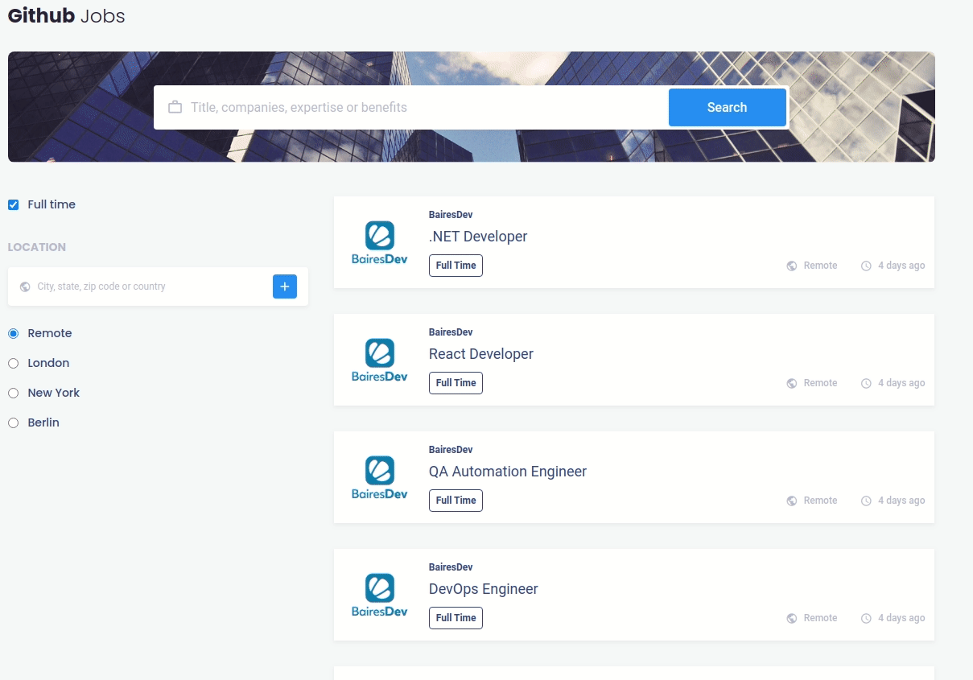Click the LOCATION section heading
The image size is (973, 680).
click(x=37, y=247)
